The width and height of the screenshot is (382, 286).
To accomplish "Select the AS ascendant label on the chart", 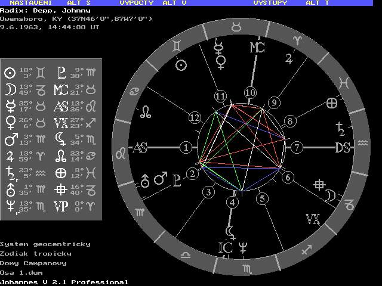I will pos(140,148).
